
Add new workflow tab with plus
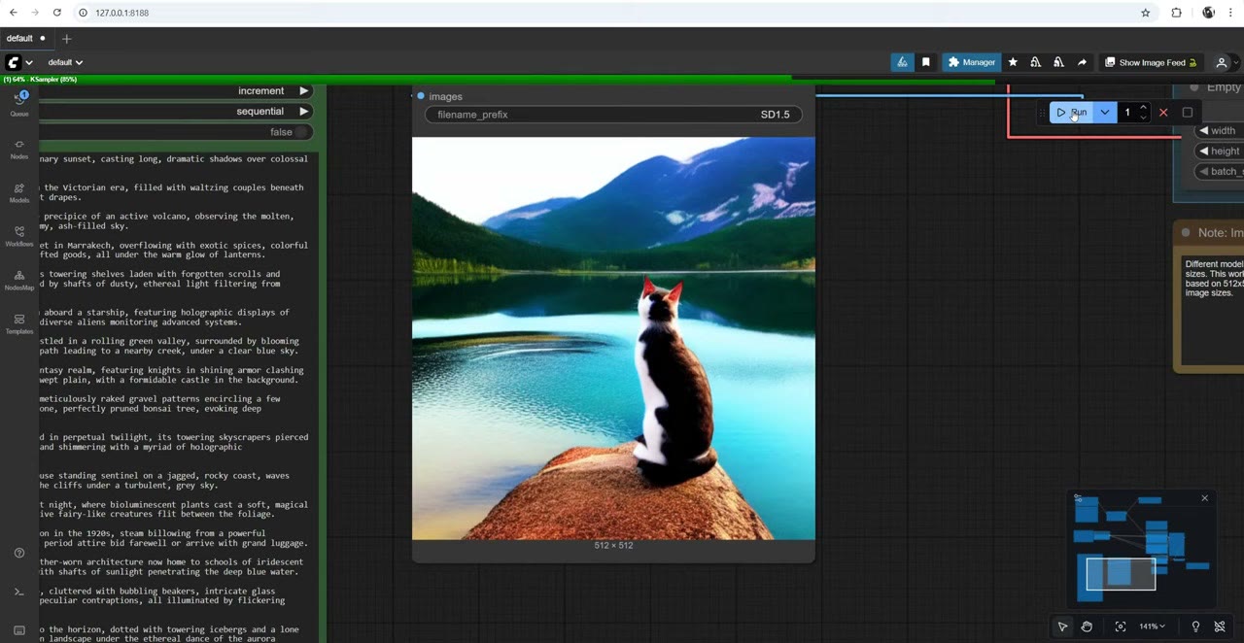(66, 39)
